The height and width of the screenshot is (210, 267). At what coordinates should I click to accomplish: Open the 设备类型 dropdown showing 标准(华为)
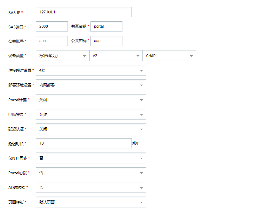click(62, 56)
